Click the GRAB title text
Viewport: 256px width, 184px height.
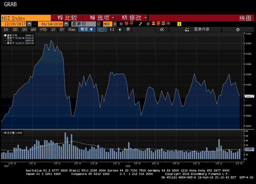point(10,4)
